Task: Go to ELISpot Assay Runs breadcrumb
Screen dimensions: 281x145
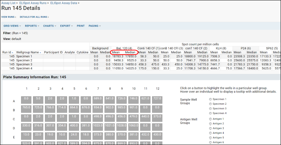Action: (x=32, y=3)
